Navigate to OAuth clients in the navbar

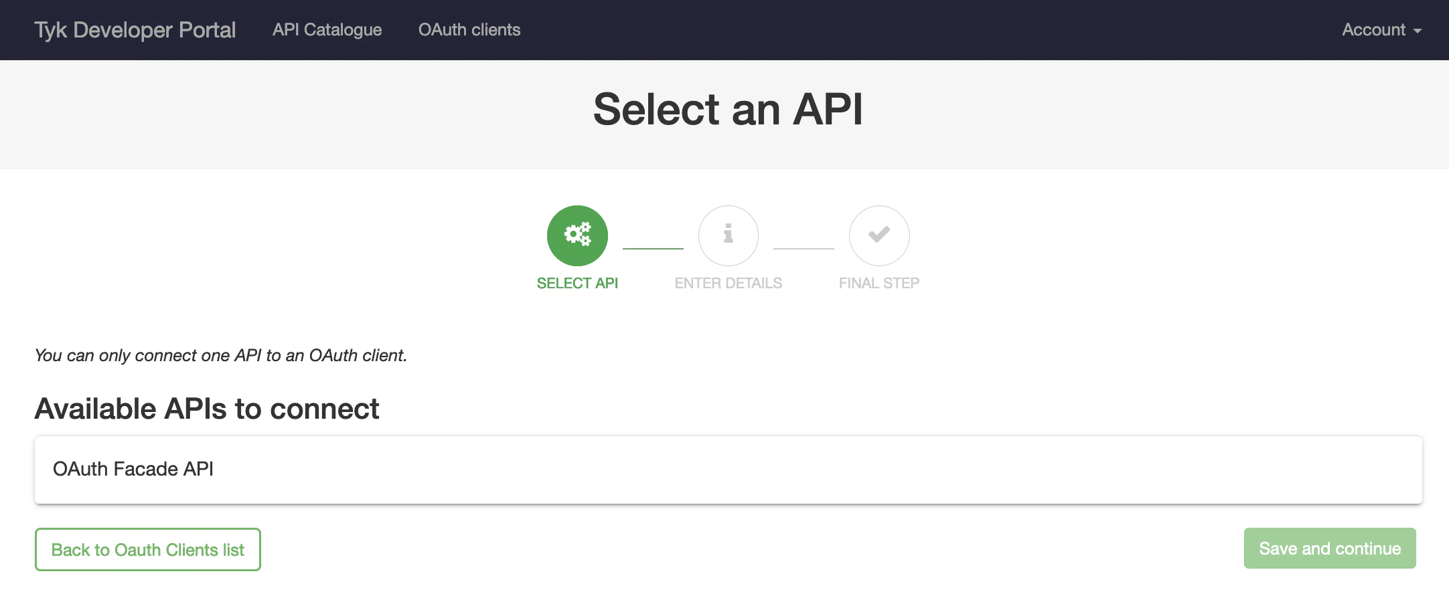coord(469,29)
